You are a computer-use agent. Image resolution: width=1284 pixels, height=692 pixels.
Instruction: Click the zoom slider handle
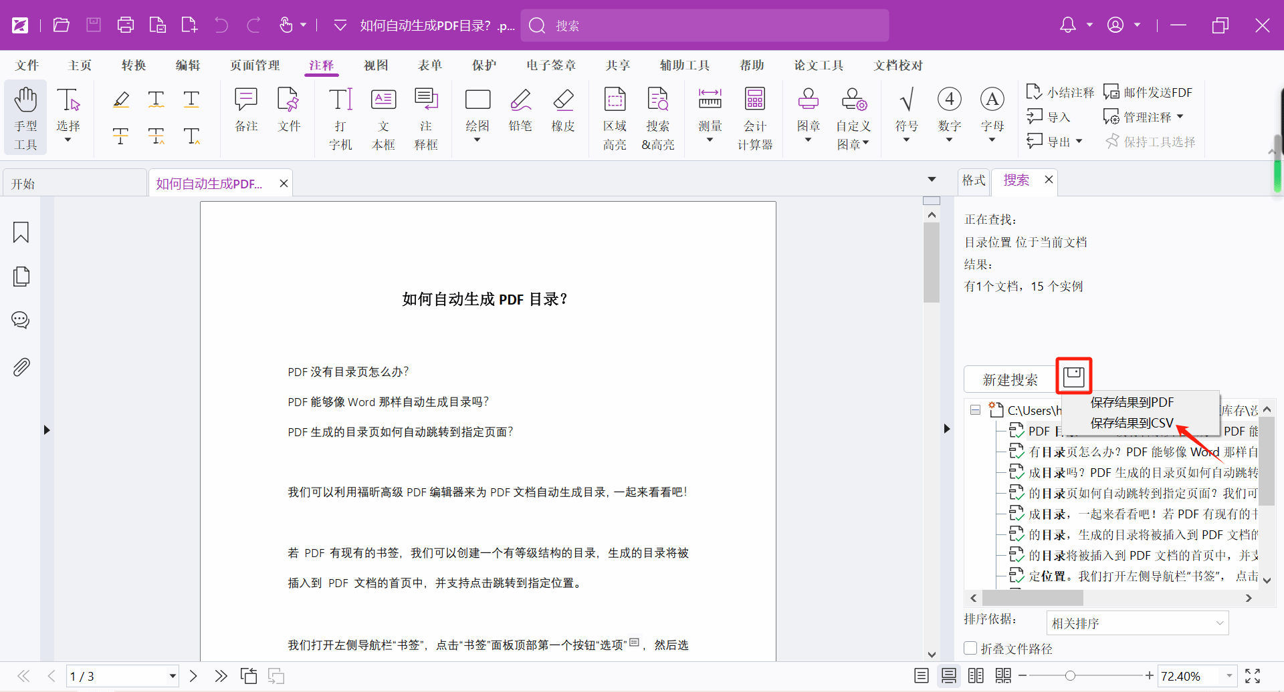click(x=1070, y=676)
